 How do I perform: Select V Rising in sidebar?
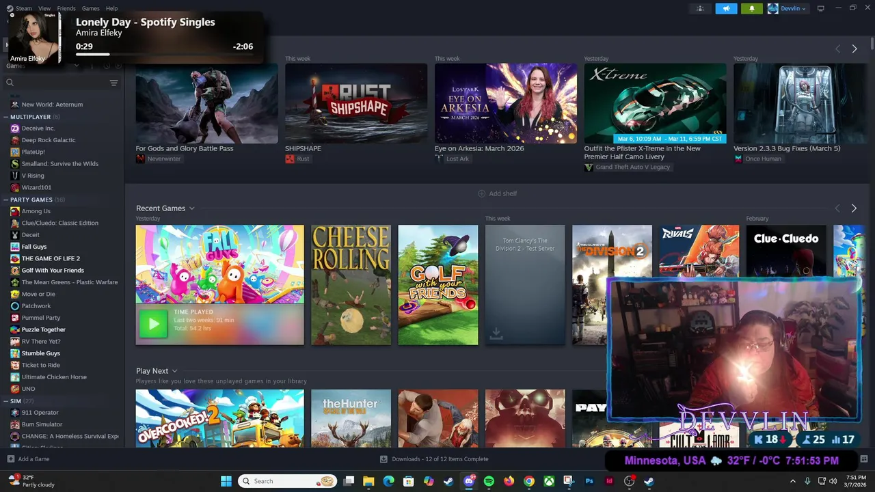tap(33, 176)
